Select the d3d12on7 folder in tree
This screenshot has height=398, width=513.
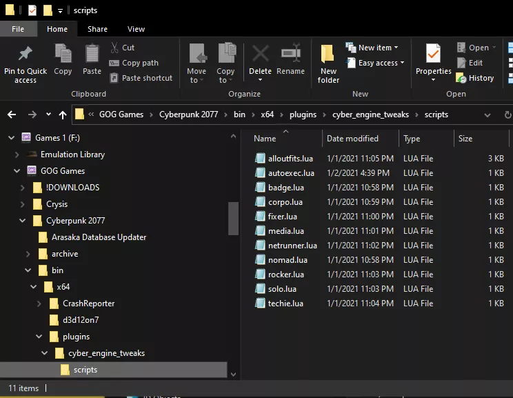click(x=74, y=320)
